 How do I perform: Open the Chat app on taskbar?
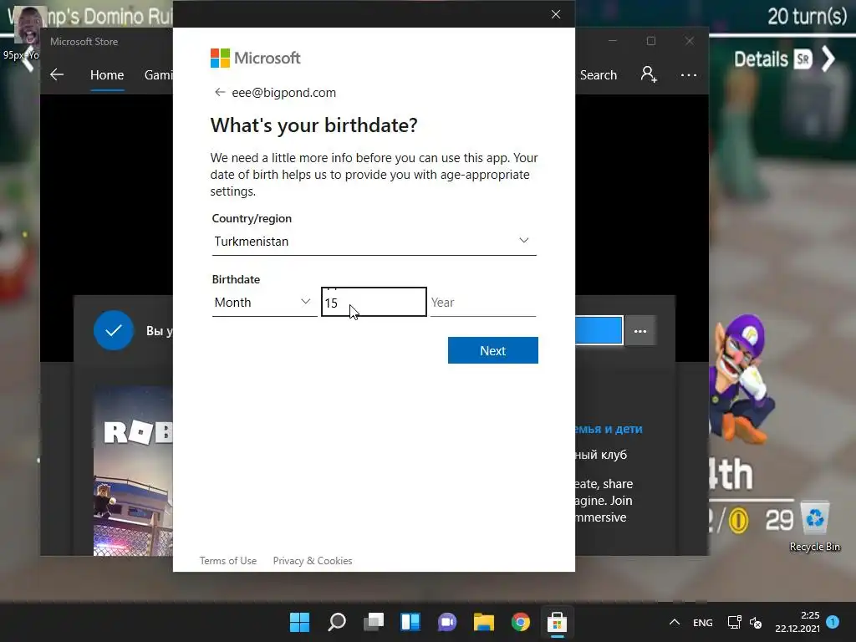click(x=446, y=622)
